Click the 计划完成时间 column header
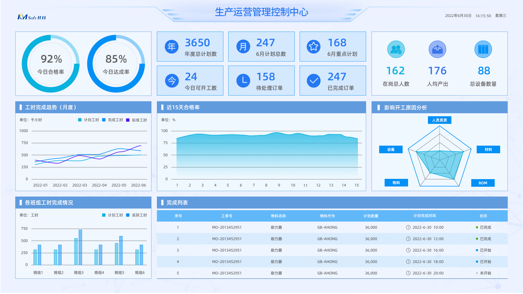 click(424, 216)
